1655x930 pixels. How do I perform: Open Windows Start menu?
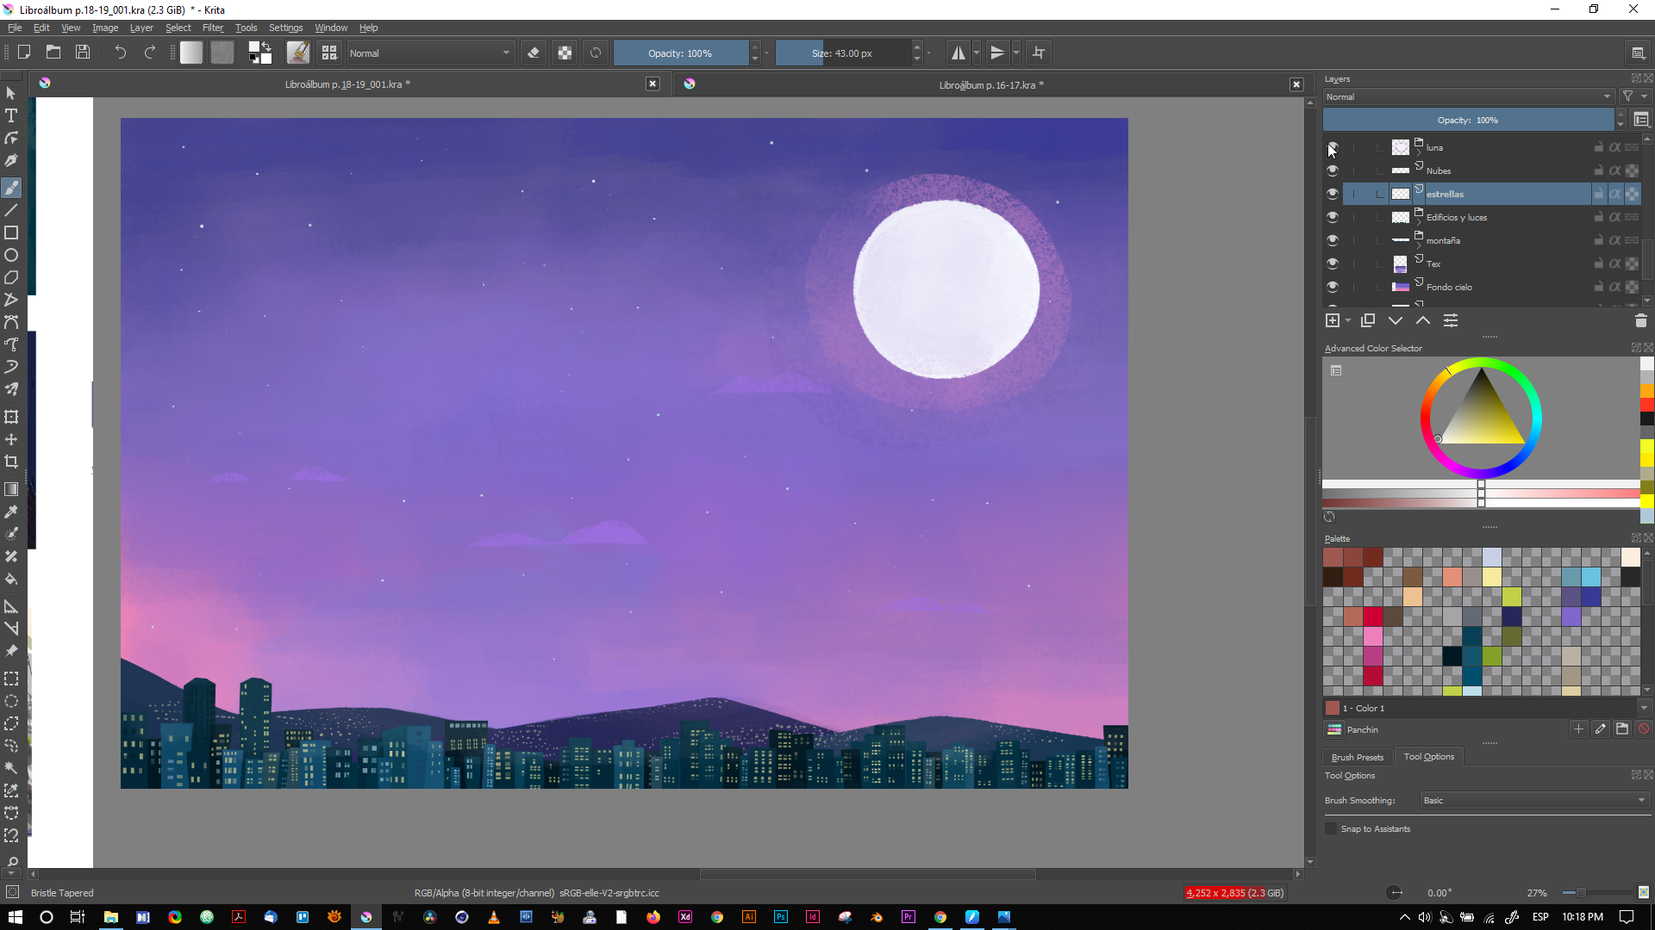(x=15, y=917)
